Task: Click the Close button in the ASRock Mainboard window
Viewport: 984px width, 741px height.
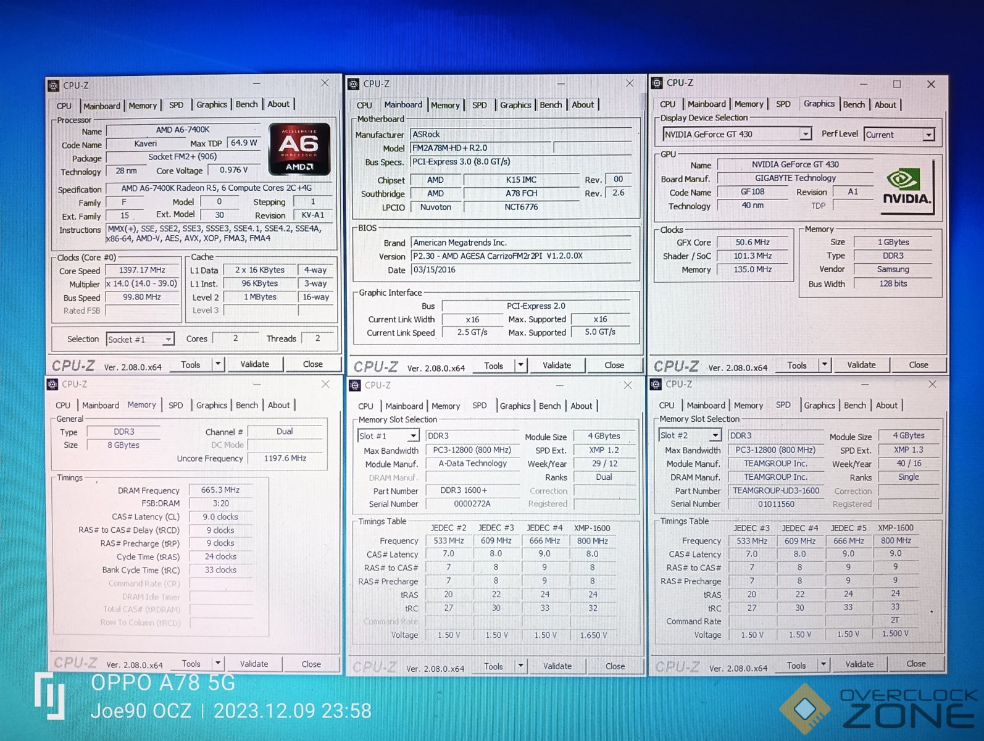Action: 614,366
